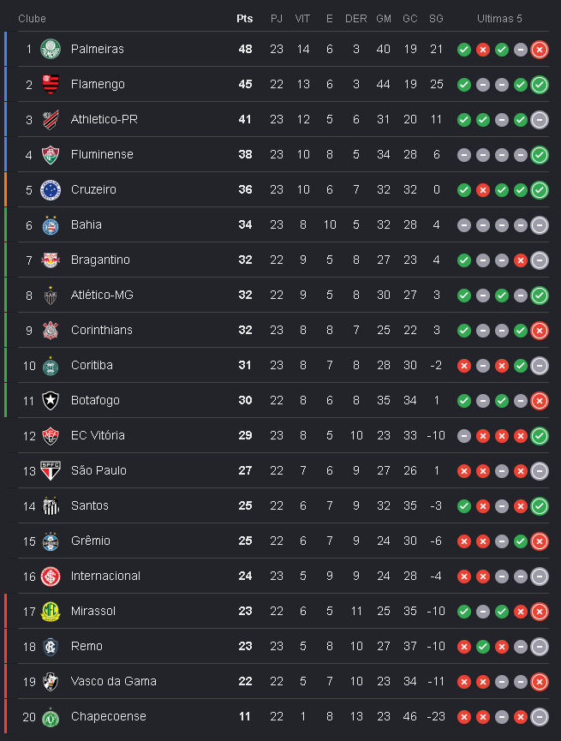Sort by the SG column header

pyautogui.click(x=436, y=19)
